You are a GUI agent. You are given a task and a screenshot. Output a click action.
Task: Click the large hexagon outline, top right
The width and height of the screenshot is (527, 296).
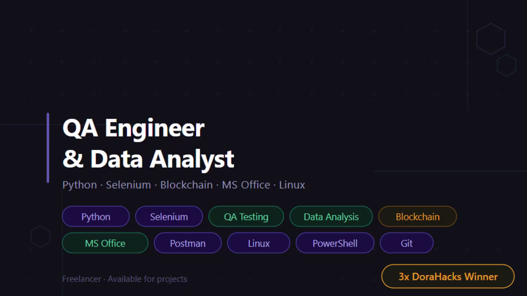coord(491,39)
